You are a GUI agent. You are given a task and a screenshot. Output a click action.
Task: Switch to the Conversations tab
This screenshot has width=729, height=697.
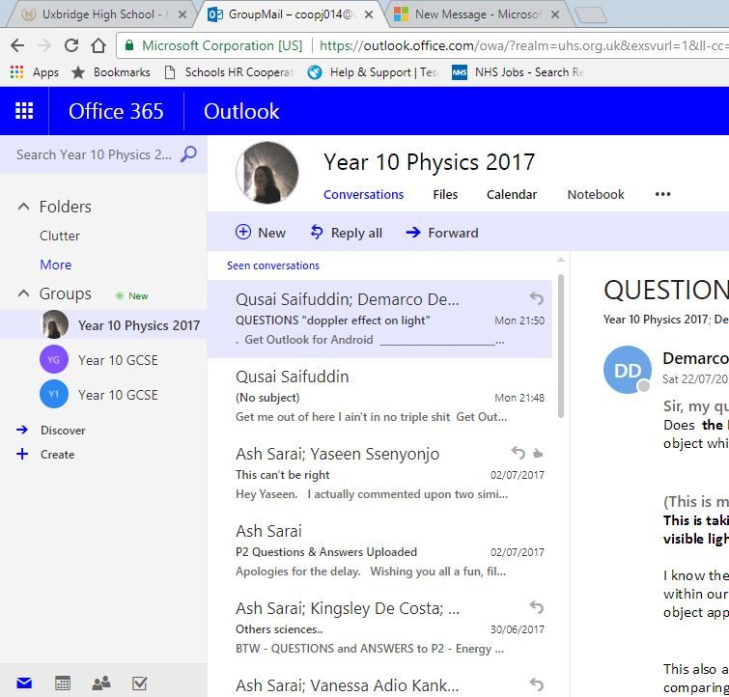tap(364, 194)
